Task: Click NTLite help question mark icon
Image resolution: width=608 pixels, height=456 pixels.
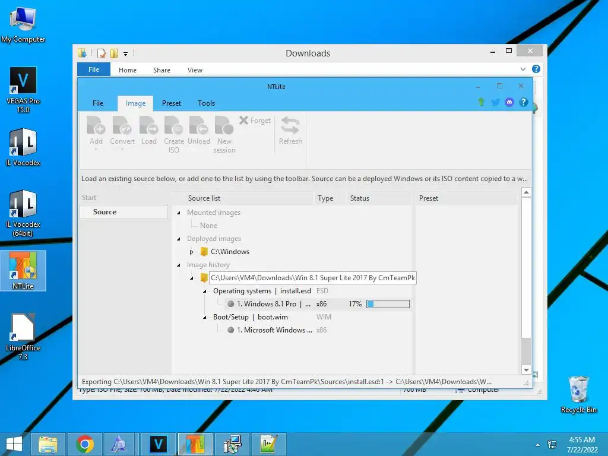Action: tap(524, 102)
